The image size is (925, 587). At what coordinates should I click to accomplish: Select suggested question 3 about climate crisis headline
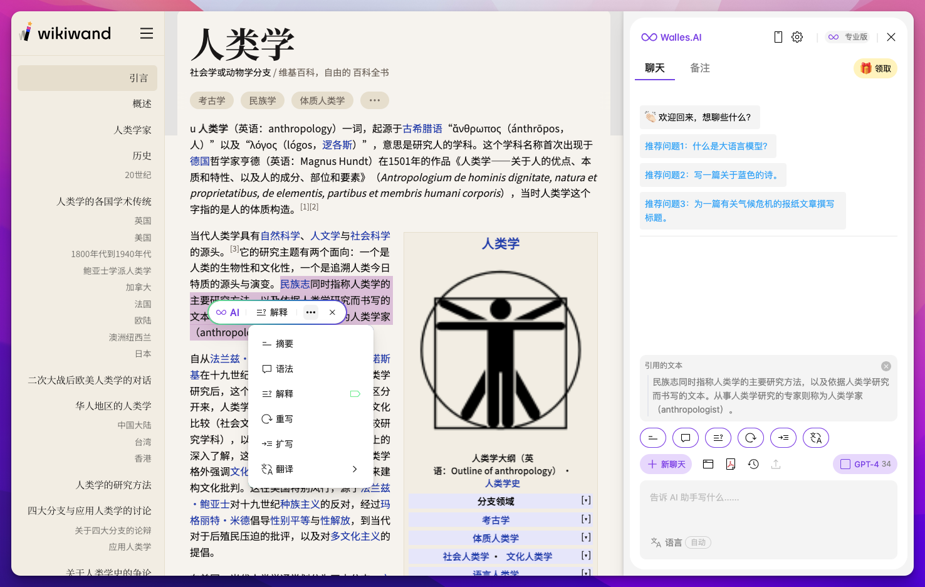coord(743,211)
